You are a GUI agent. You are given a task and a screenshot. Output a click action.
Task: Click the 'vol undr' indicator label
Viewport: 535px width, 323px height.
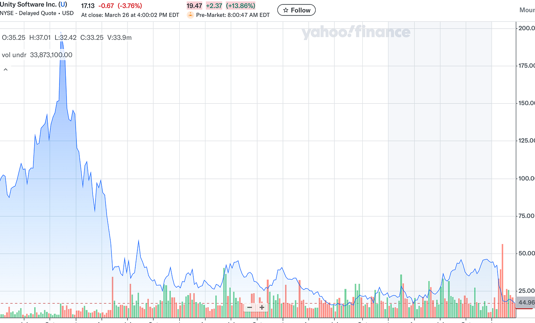pyautogui.click(x=14, y=55)
